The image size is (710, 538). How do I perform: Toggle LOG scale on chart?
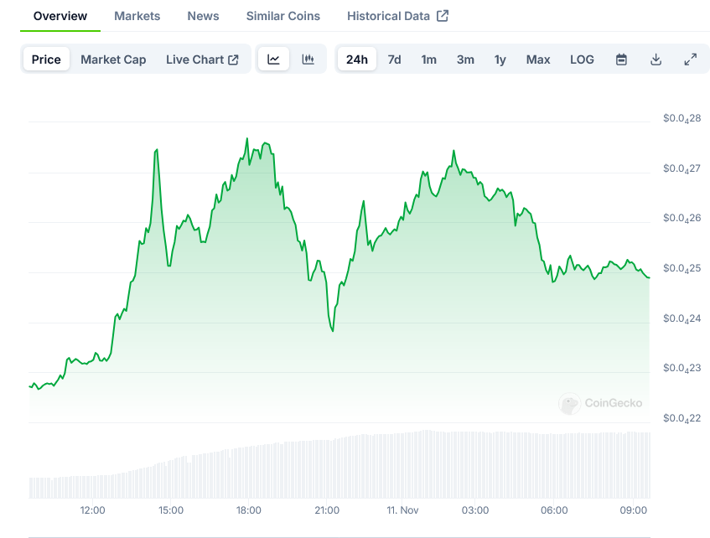[x=582, y=59]
